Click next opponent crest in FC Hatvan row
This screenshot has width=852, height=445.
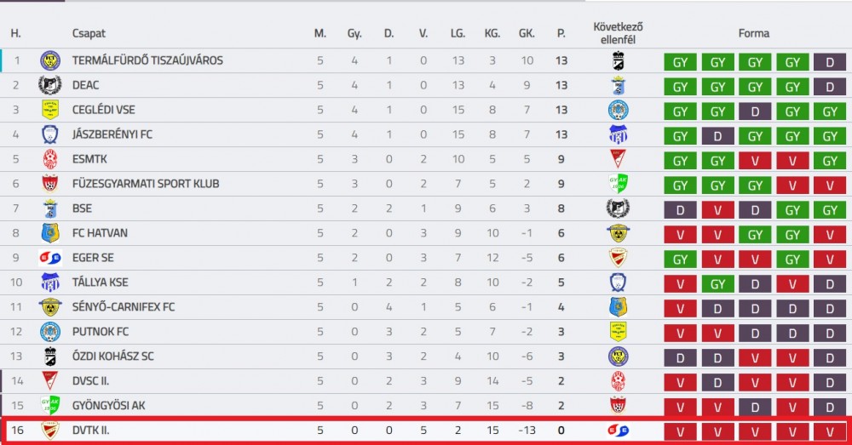point(618,233)
